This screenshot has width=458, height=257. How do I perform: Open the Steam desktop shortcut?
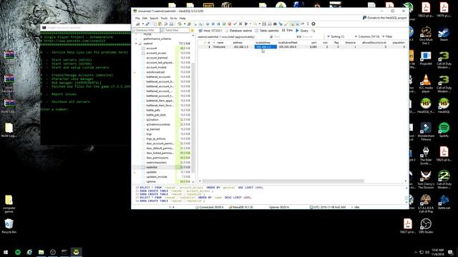pos(444,34)
